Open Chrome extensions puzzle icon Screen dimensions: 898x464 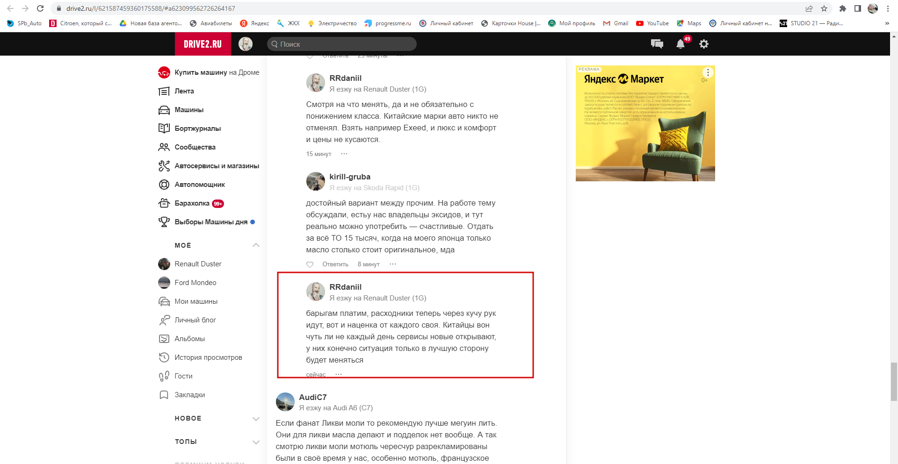[x=843, y=8]
